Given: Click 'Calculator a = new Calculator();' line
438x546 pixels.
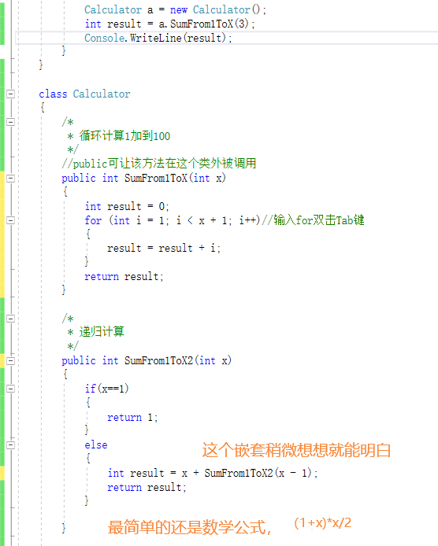Looking at the screenshot, I should point(175,9).
